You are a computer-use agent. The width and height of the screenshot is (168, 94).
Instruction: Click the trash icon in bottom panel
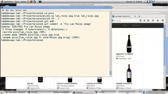pos(128,92)
